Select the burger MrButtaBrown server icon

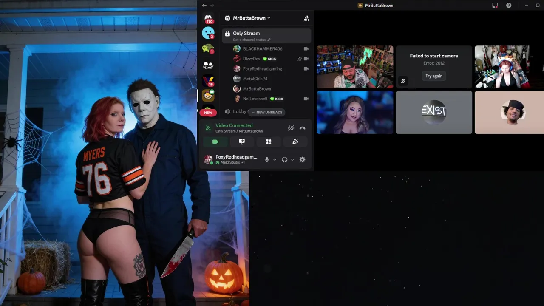click(x=208, y=95)
